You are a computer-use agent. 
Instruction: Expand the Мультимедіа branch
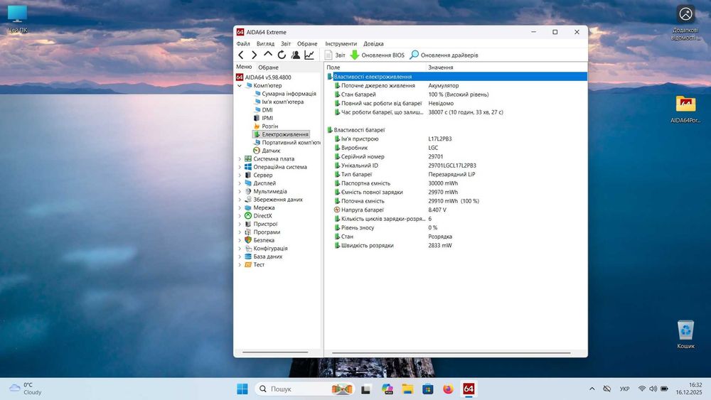(240, 191)
